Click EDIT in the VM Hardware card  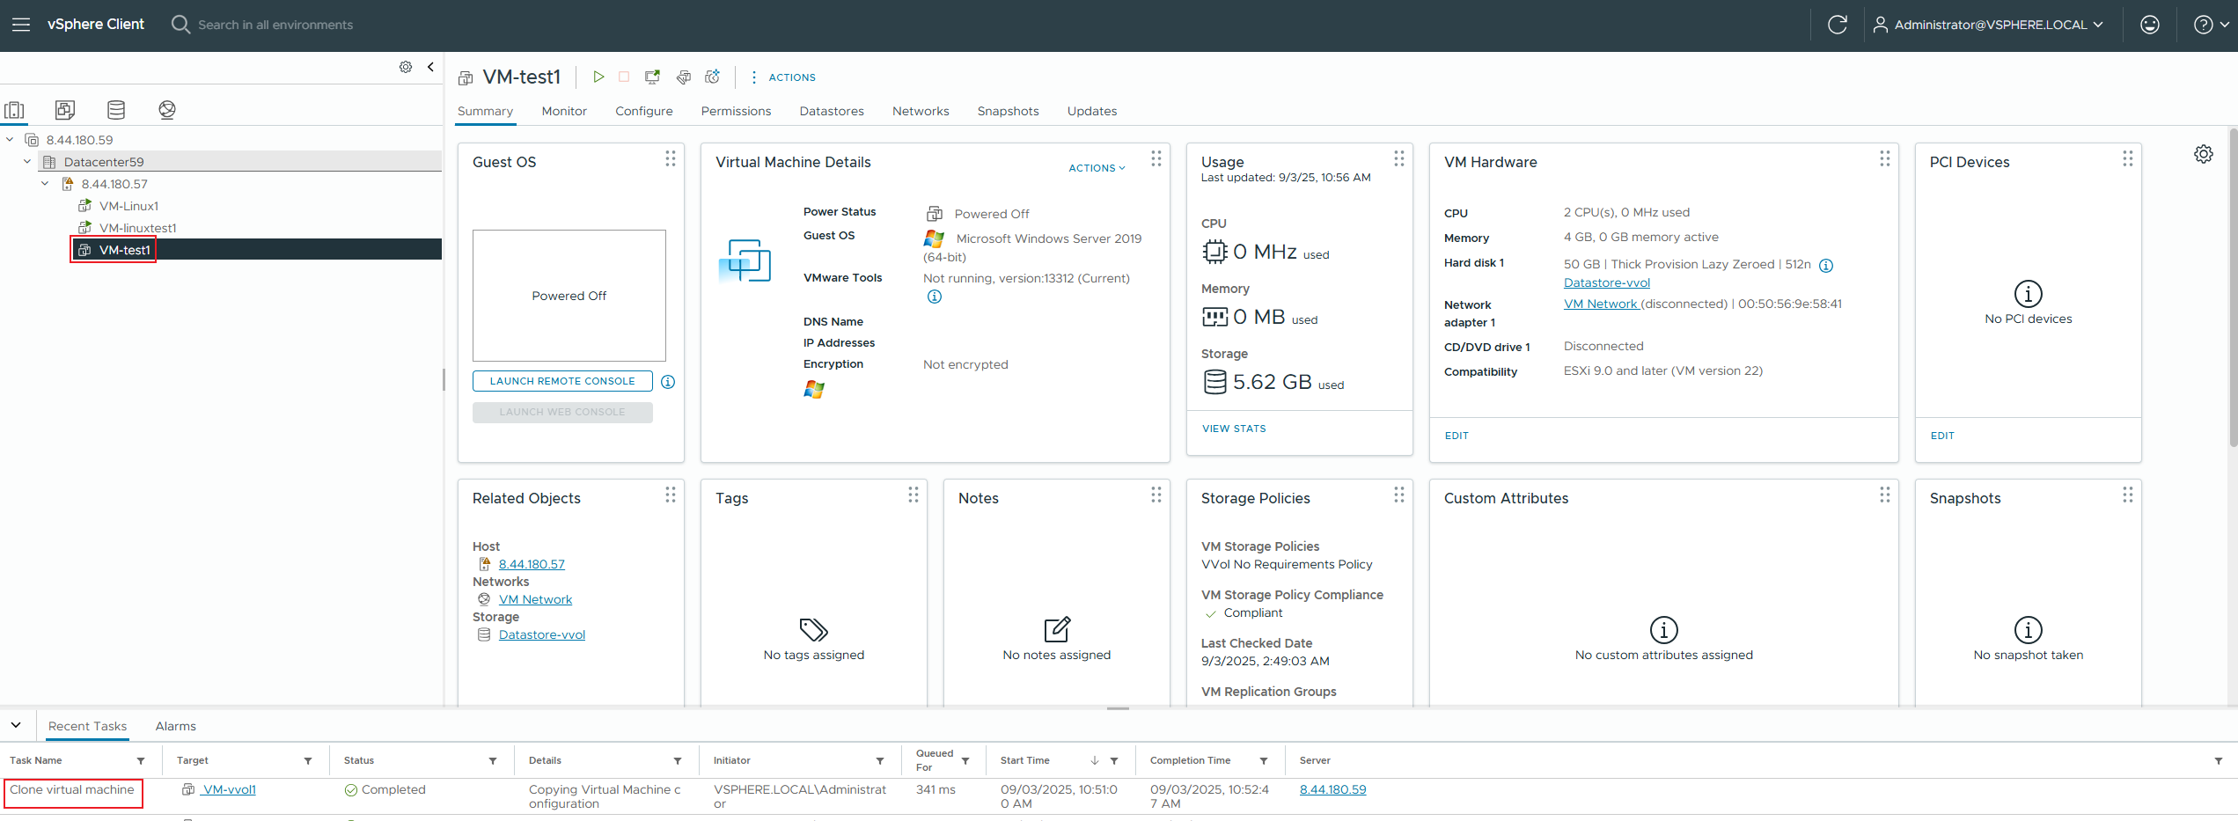pos(1457,436)
